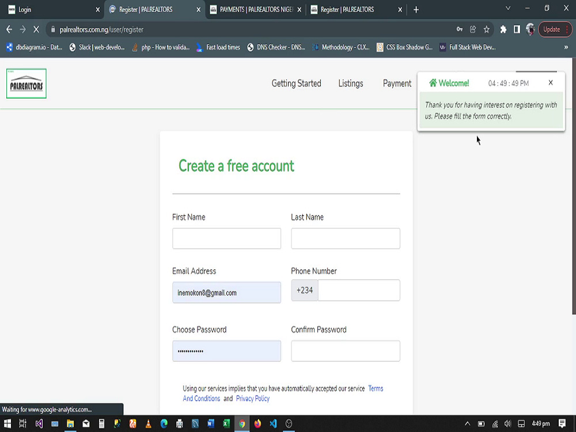Switch to the PAYMENTS | PALREALTORS tab
The image size is (576, 432).
[256, 10]
